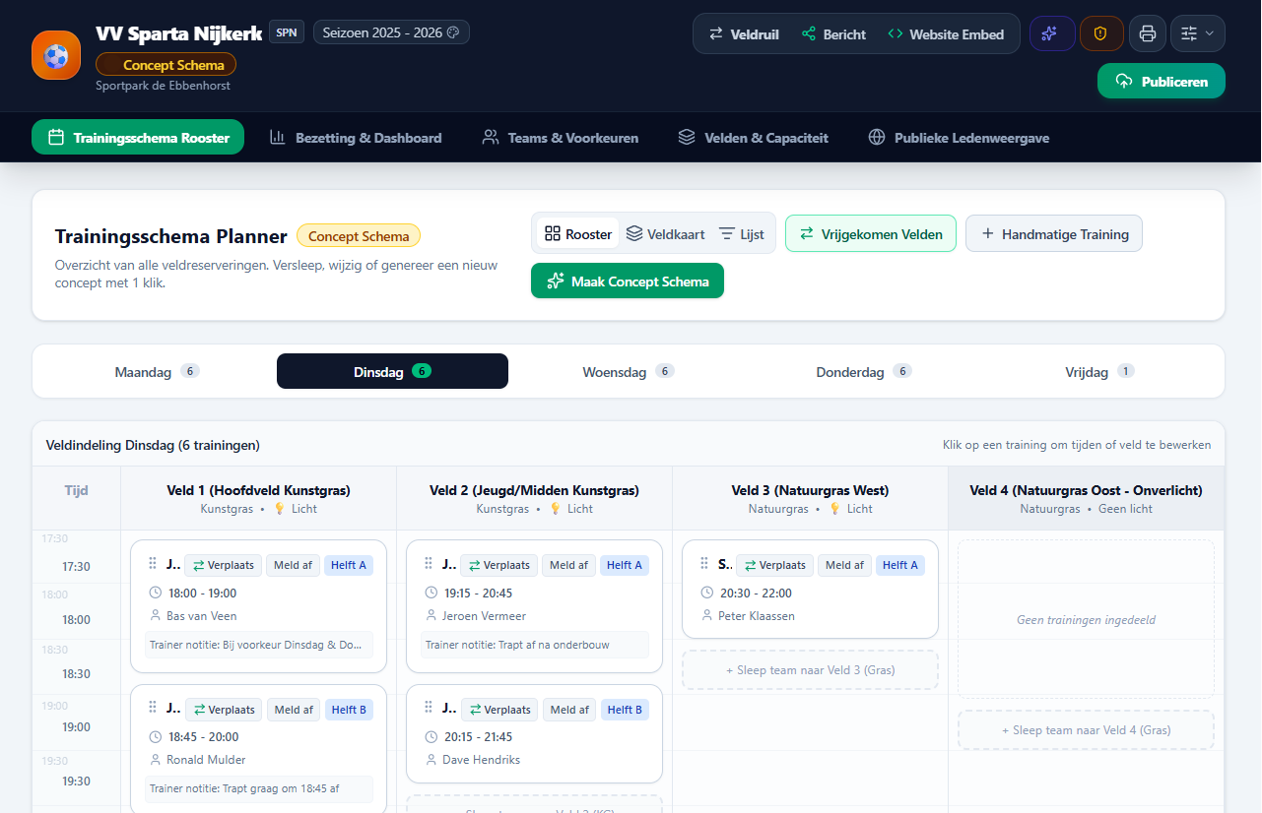Click the Sleep team naar Veld 4 dropzone
This screenshot has width=1262, height=813.
(x=1086, y=730)
